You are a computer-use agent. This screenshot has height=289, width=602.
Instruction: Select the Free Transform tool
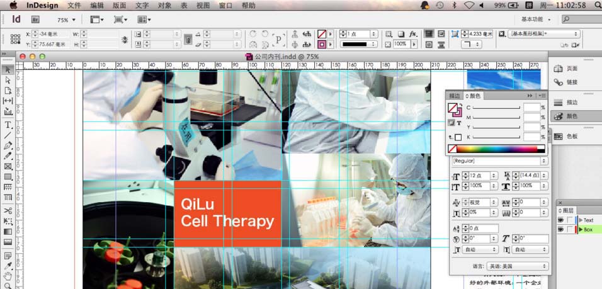click(x=8, y=222)
